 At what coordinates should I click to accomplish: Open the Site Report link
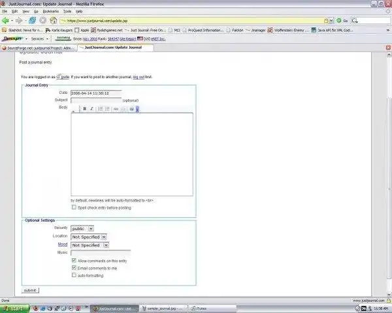[x=128, y=39]
